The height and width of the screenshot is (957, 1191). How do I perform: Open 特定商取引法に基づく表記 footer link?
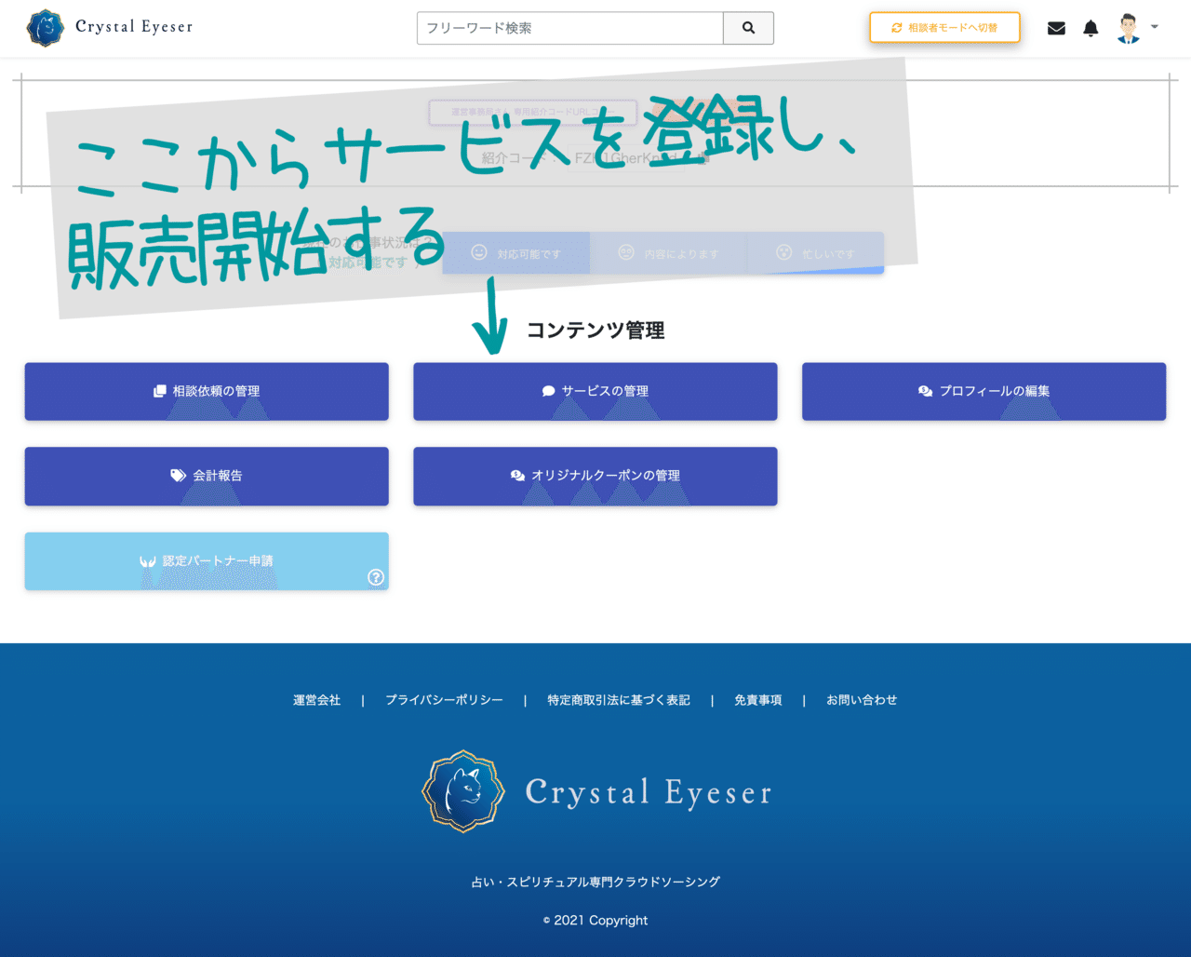[x=619, y=700]
